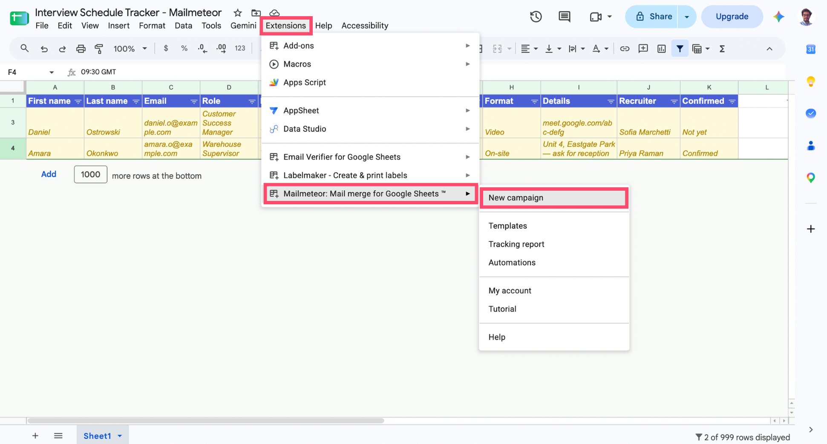Open the Extensions menu

point(285,26)
